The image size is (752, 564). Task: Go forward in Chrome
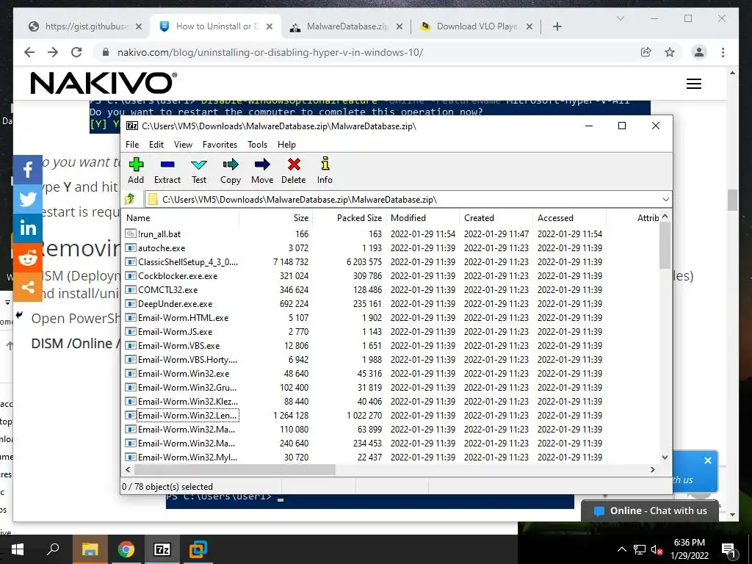pyautogui.click(x=53, y=52)
